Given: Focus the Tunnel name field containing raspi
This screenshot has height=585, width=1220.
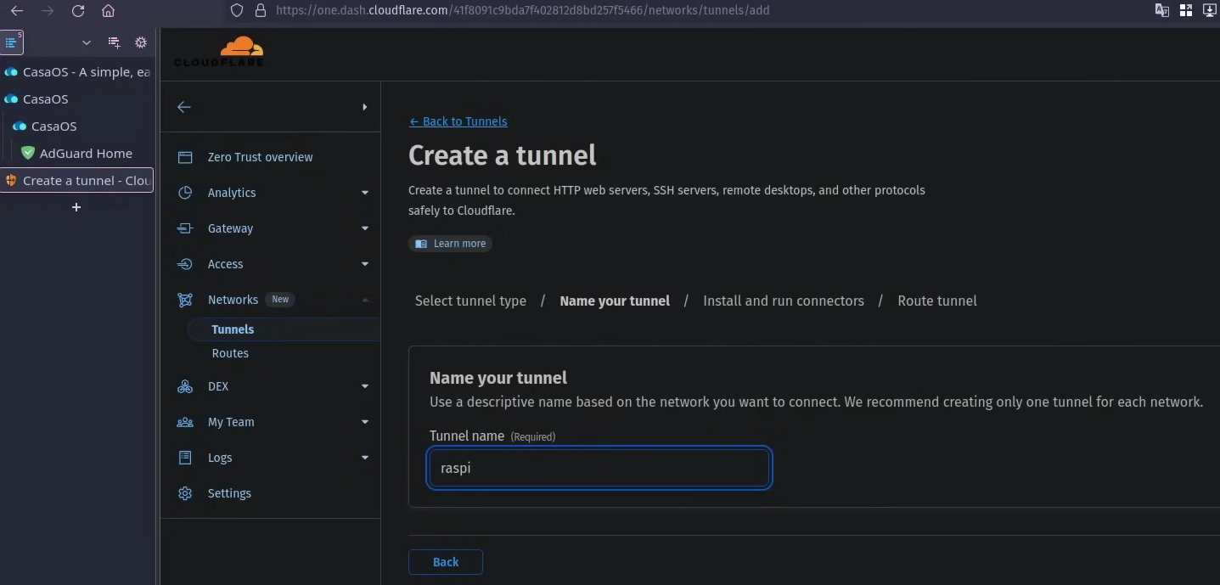Looking at the screenshot, I should click(599, 468).
